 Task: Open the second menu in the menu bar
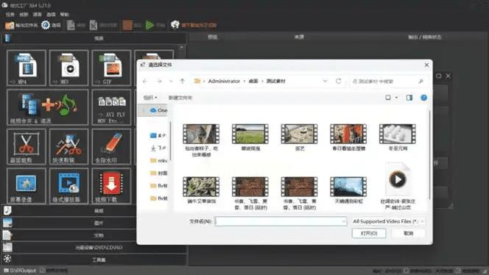(x=24, y=14)
